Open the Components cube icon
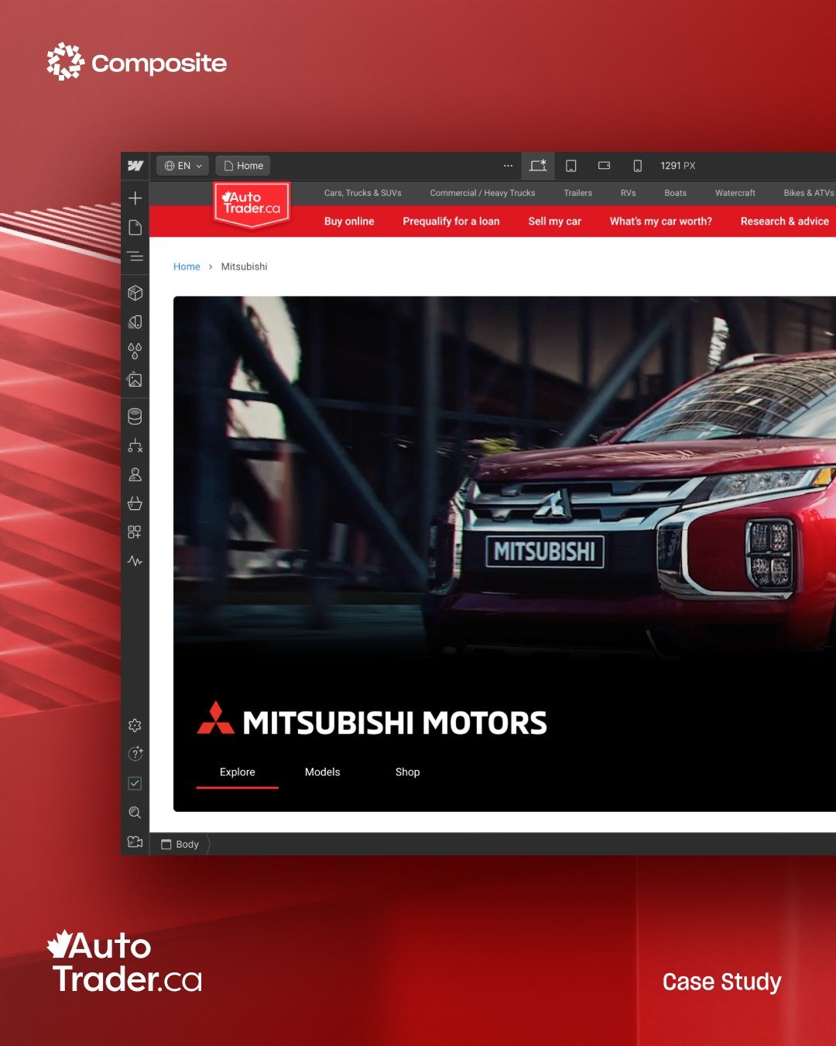Viewport: 836px width, 1046px height. click(135, 293)
